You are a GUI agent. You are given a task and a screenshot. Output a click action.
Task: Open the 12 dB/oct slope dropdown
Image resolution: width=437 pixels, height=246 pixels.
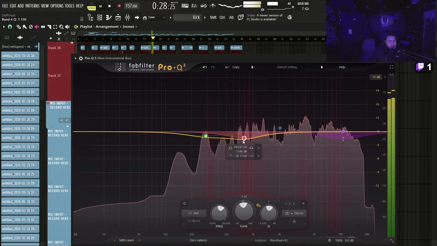tap(194, 221)
